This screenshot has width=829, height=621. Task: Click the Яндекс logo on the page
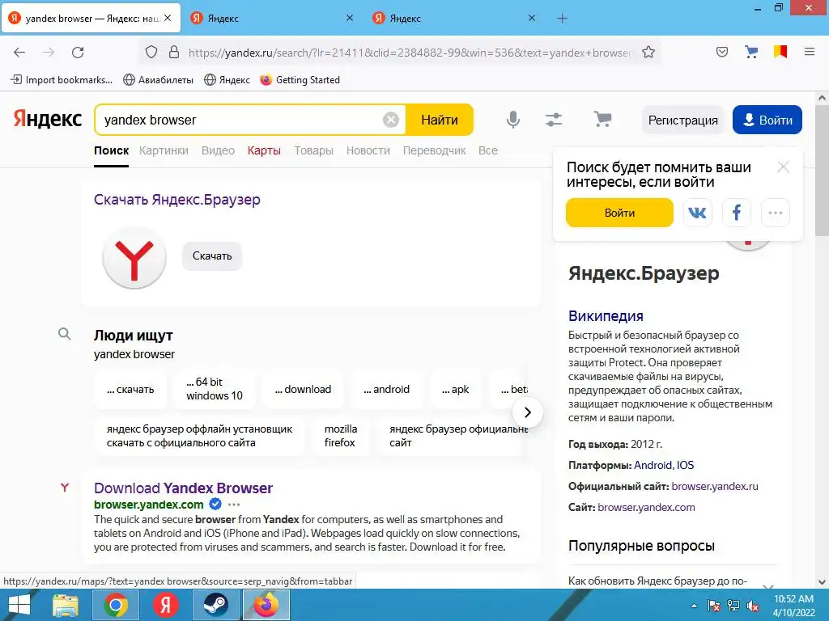coord(48,120)
